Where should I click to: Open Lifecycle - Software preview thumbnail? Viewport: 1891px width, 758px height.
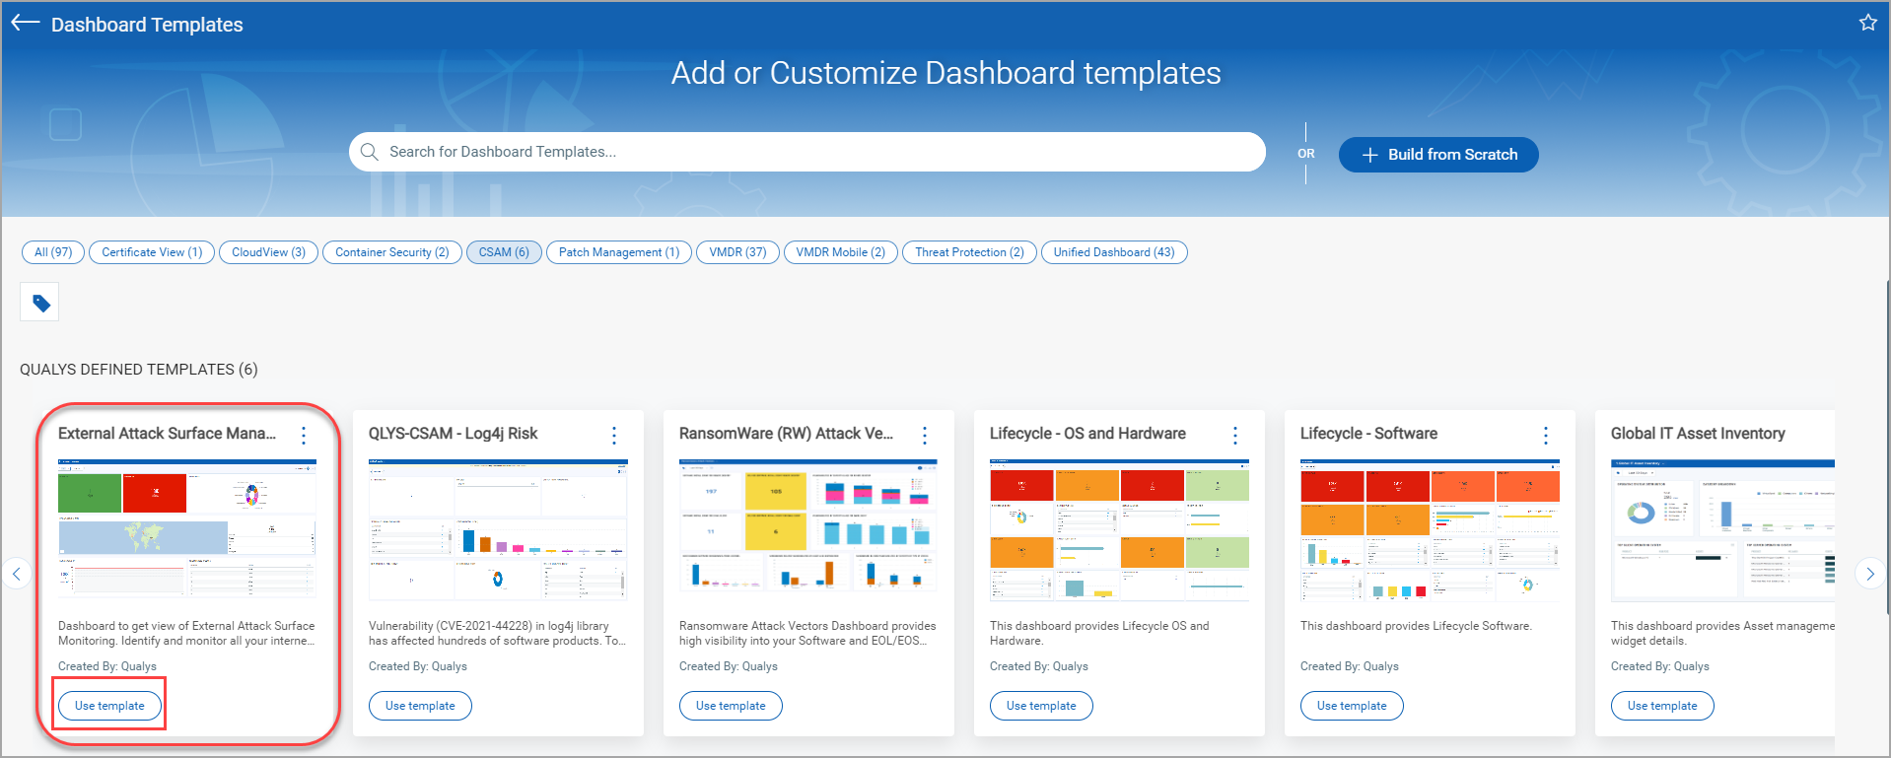click(1430, 529)
